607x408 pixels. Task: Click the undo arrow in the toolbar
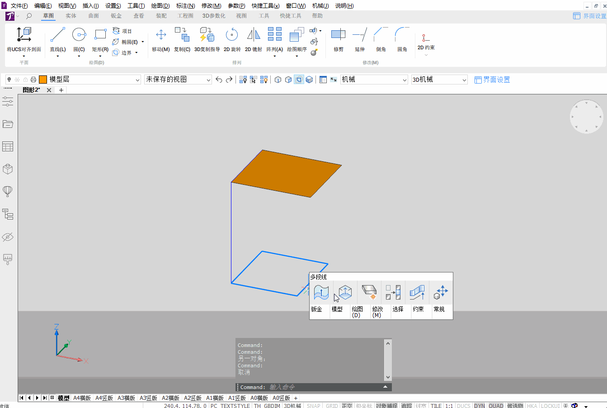(x=219, y=80)
